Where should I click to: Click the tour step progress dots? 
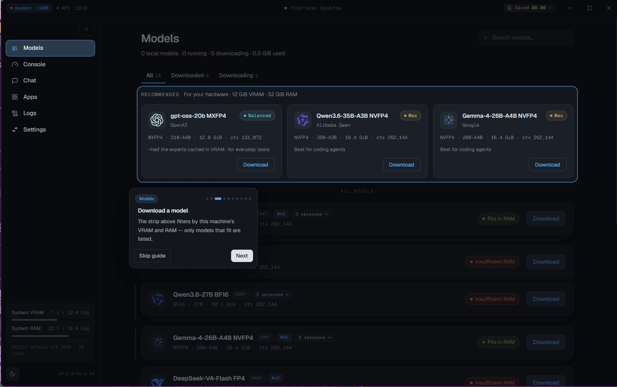tap(229, 199)
